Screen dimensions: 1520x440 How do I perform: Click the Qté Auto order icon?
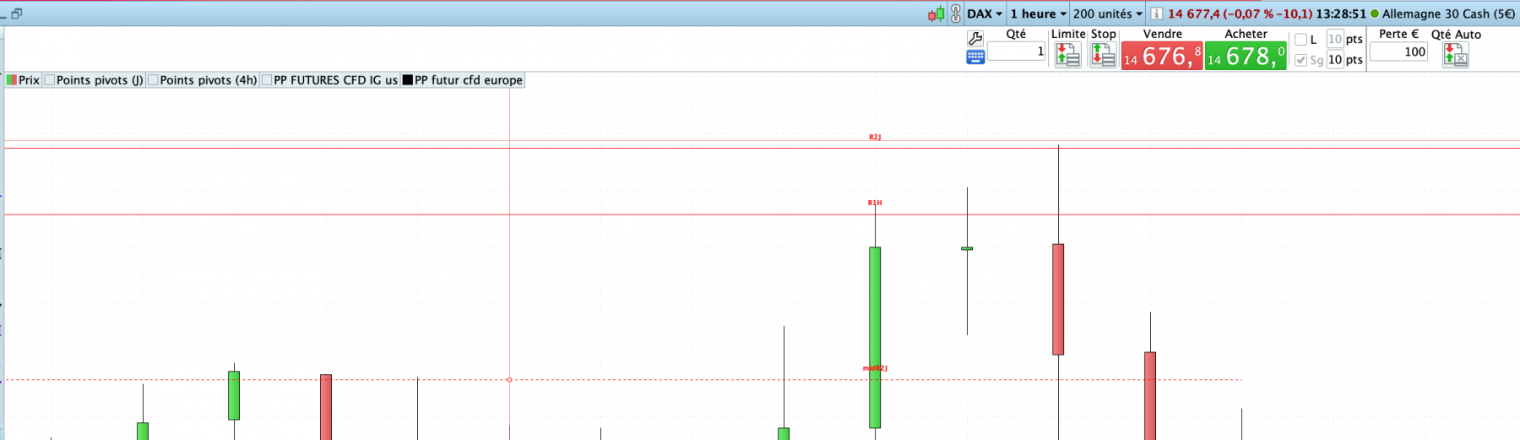1456,55
